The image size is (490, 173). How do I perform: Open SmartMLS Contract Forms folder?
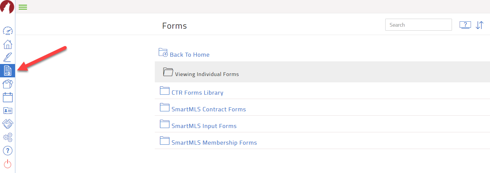pos(208,109)
